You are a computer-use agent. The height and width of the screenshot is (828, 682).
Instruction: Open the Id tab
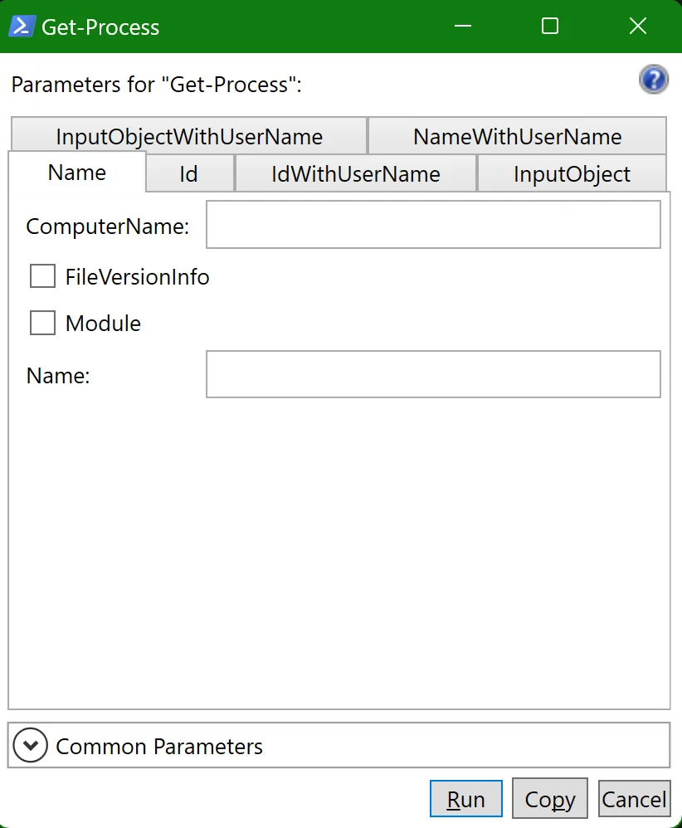tap(189, 173)
